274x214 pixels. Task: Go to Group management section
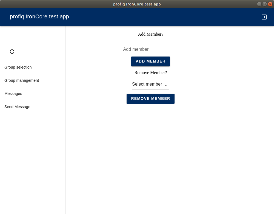pyautogui.click(x=22, y=80)
